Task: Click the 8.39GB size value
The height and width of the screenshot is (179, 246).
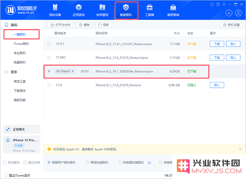Action: (x=175, y=71)
